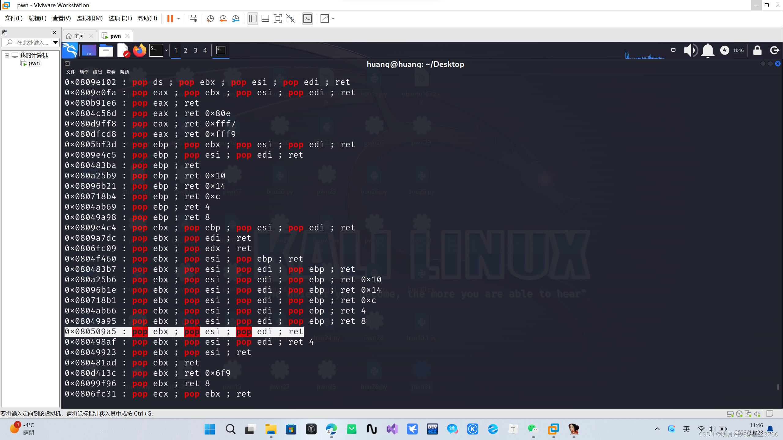Mute Kali volume speaker icon
The image size is (783, 440).
click(x=690, y=50)
